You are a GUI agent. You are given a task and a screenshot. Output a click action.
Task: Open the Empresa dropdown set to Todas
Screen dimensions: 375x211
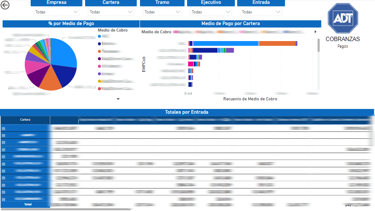(x=56, y=12)
